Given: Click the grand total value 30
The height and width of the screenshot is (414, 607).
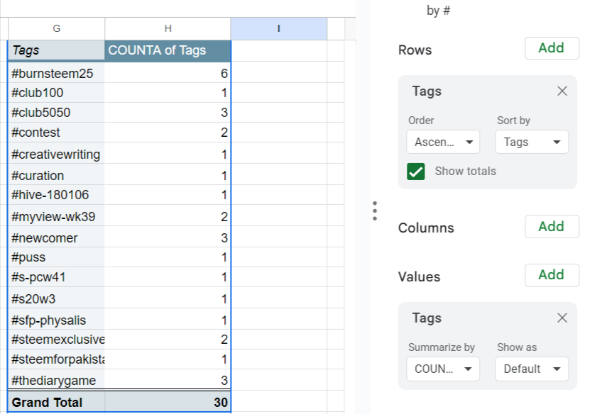Looking at the screenshot, I should point(168,403).
